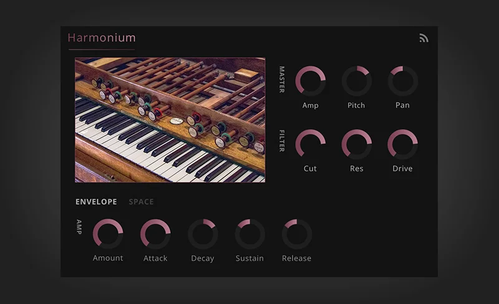Click the signal feed icon in top-right corner
This screenshot has height=304, width=499.
(424, 38)
